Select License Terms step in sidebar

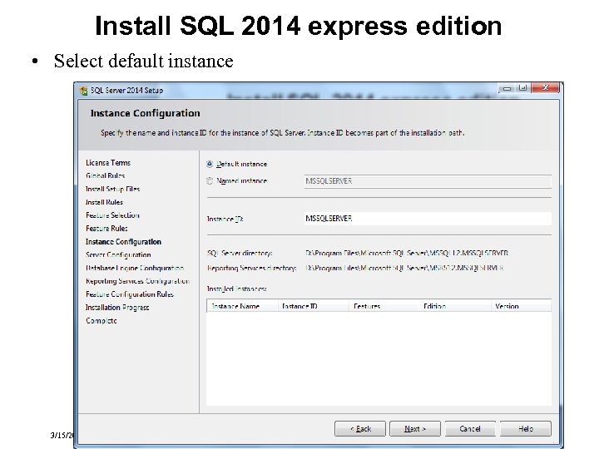(x=108, y=163)
